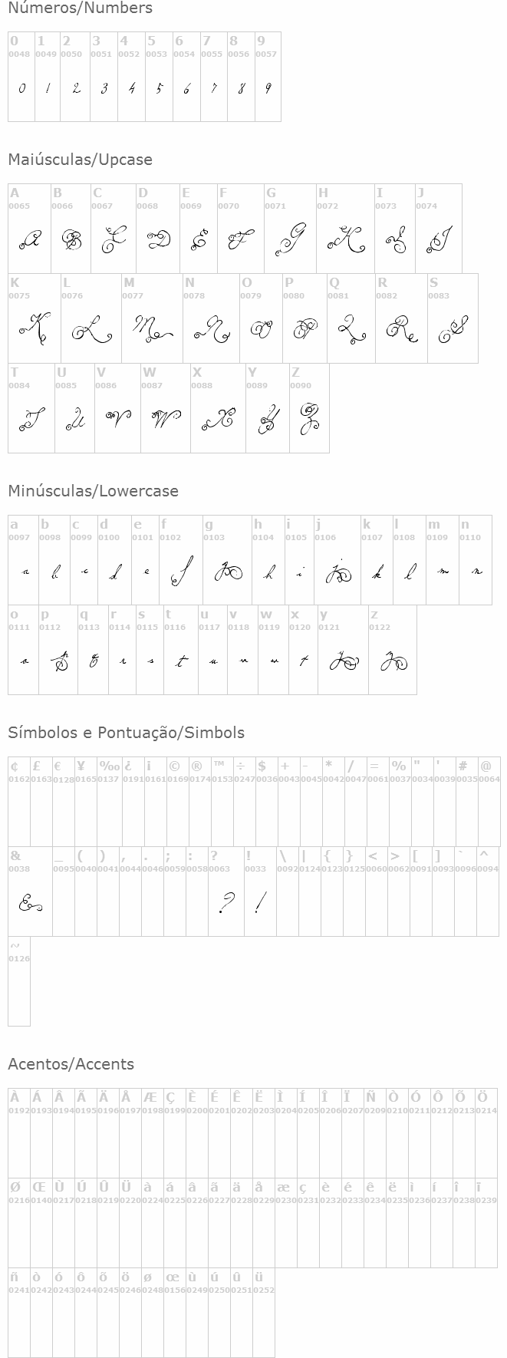The height and width of the screenshot is (1358, 507).
Task: Click the lowercase z glyph preview
Action: [392, 661]
